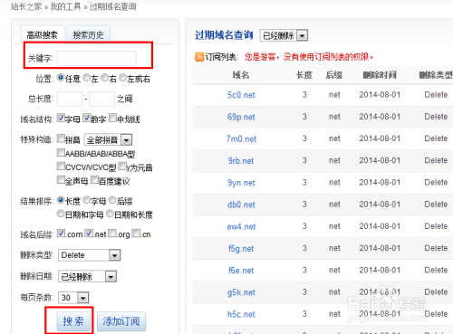Viewport: 453px width, 334px height.
Task: Click the 过期域名查询 panel heading
Action: (224, 35)
